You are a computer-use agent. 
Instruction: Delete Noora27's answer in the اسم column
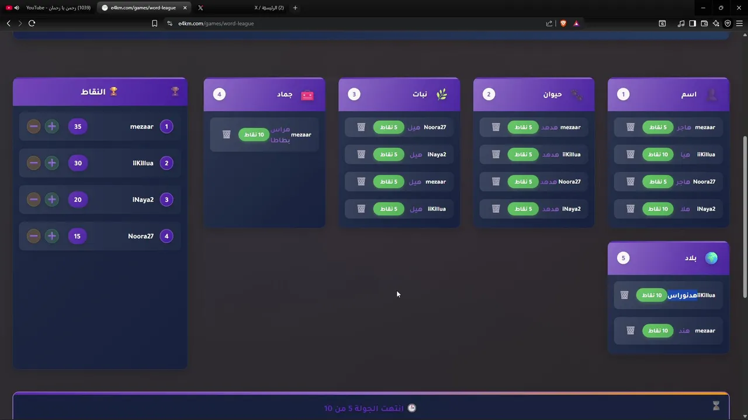tap(631, 181)
